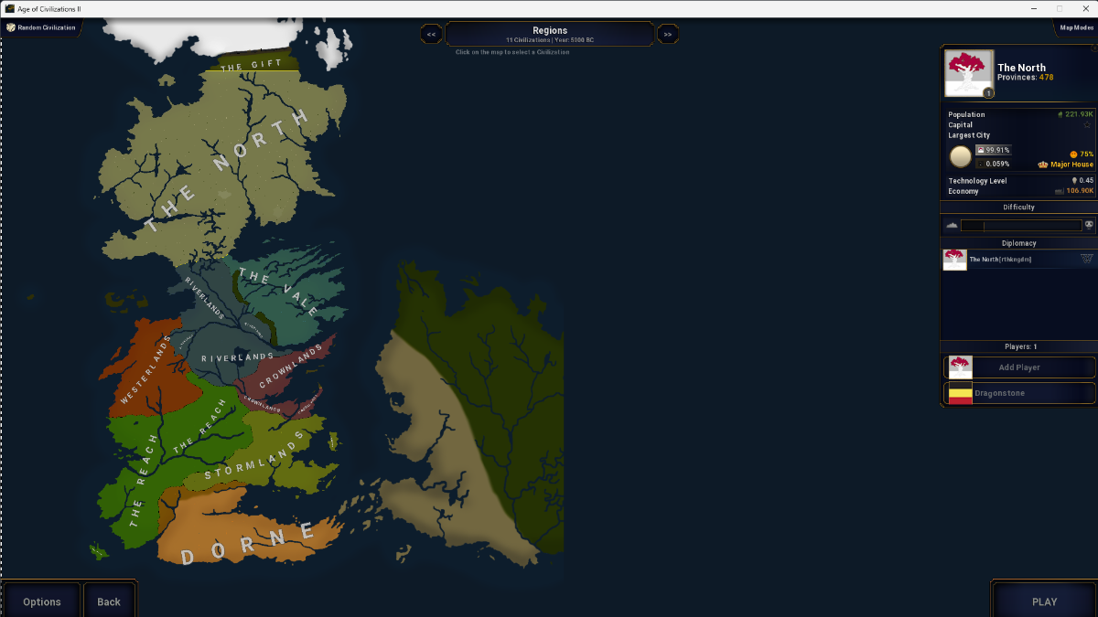Open the Options menu
1098x617 pixels.
[42, 601]
